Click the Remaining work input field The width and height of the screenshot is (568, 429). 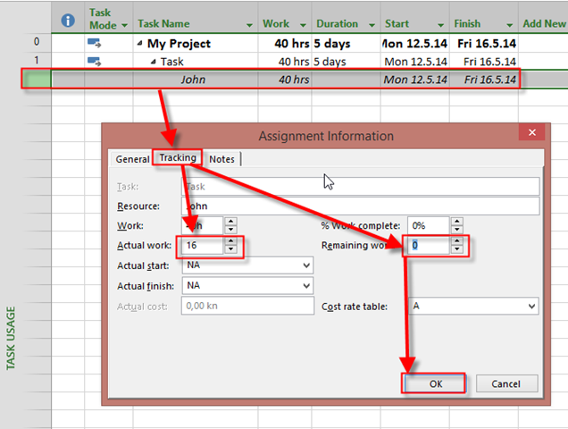(x=427, y=245)
